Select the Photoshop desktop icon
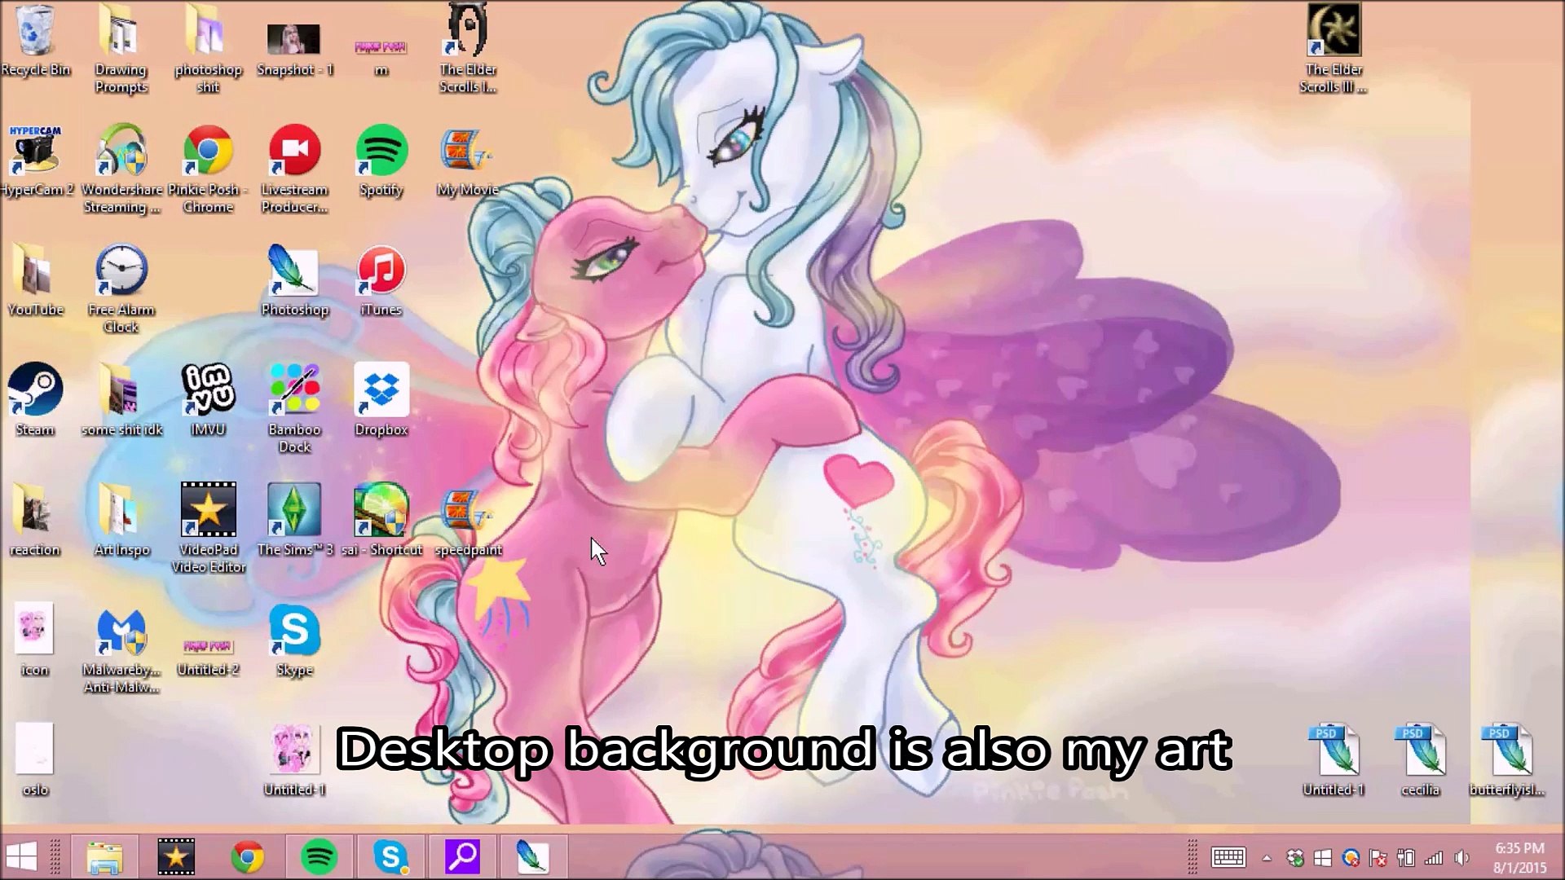Viewport: 1565px width, 880px height. coord(294,272)
